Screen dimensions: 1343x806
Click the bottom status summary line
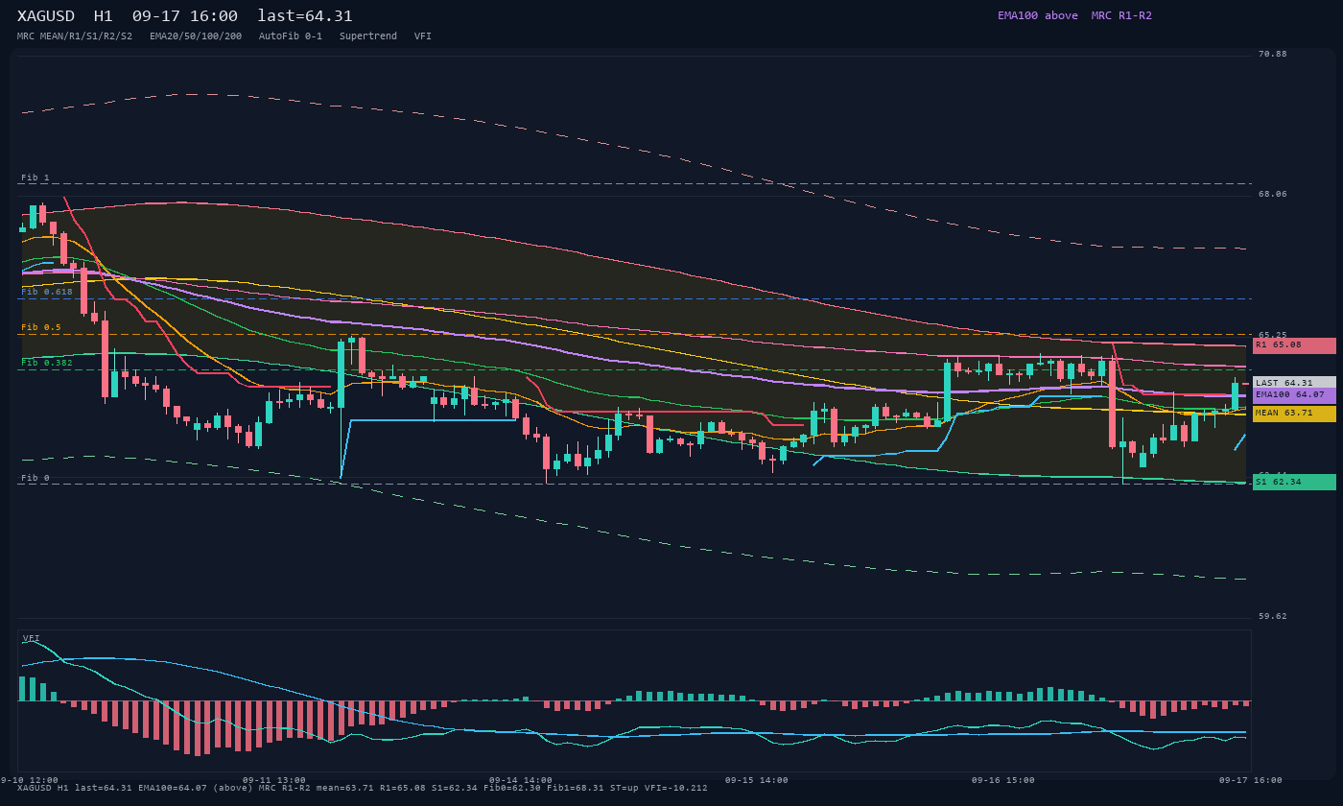click(363, 789)
